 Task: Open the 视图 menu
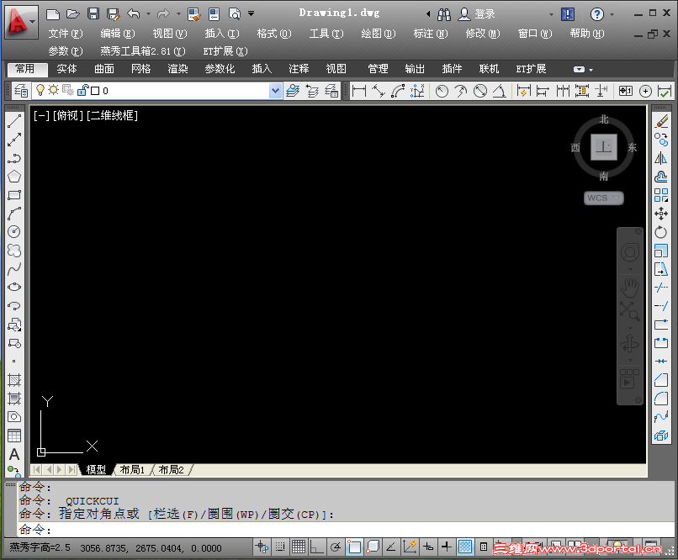pyautogui.click(x=167, y=34)
